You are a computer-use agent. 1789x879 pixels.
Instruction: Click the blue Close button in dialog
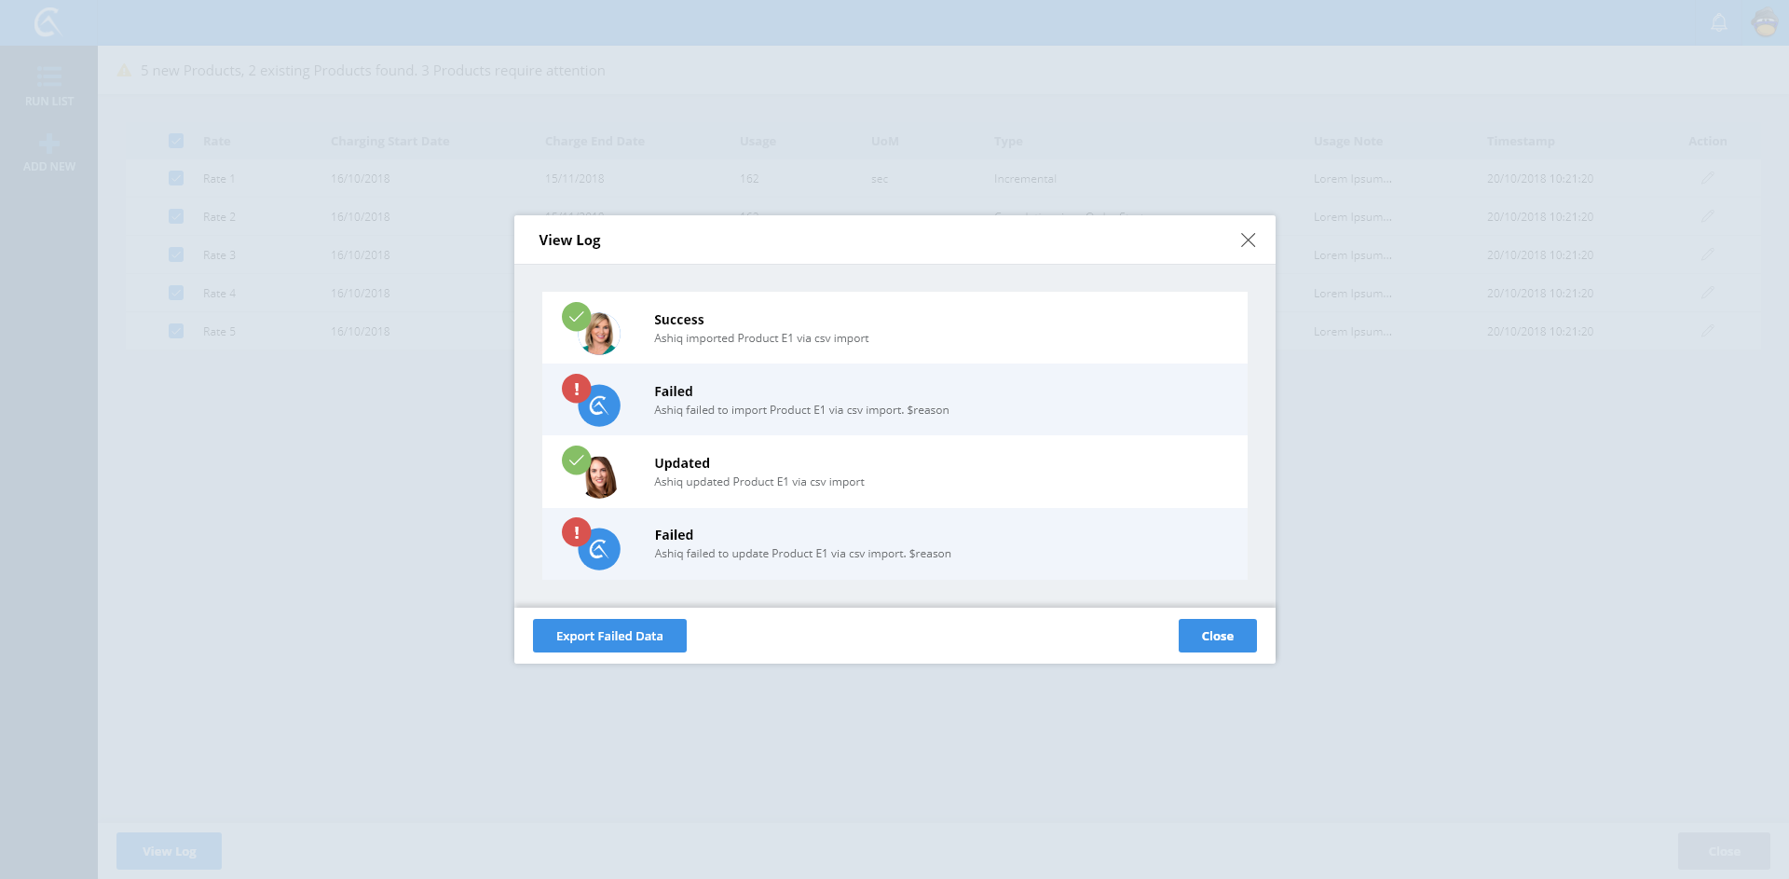pyautogui.click(x=1217, y=636)
